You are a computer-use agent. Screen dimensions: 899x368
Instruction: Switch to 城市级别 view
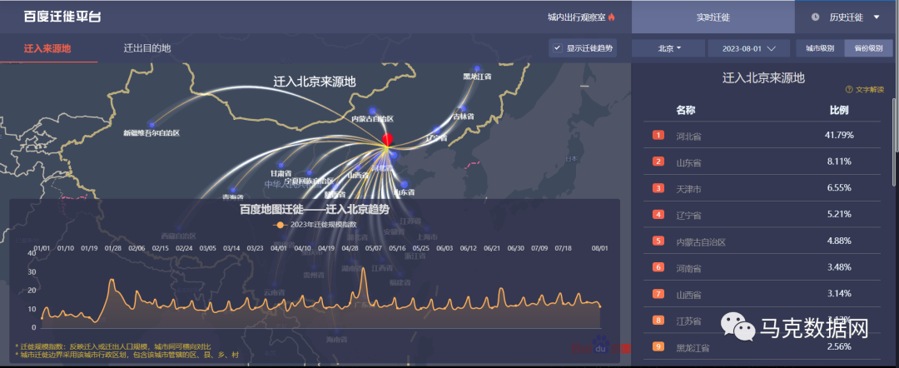pos(820,48)
